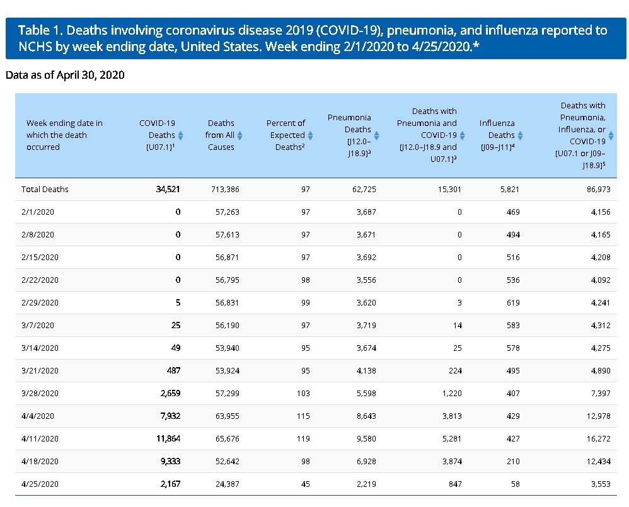Select the 3/21/2020 row date

pos(40,371)
